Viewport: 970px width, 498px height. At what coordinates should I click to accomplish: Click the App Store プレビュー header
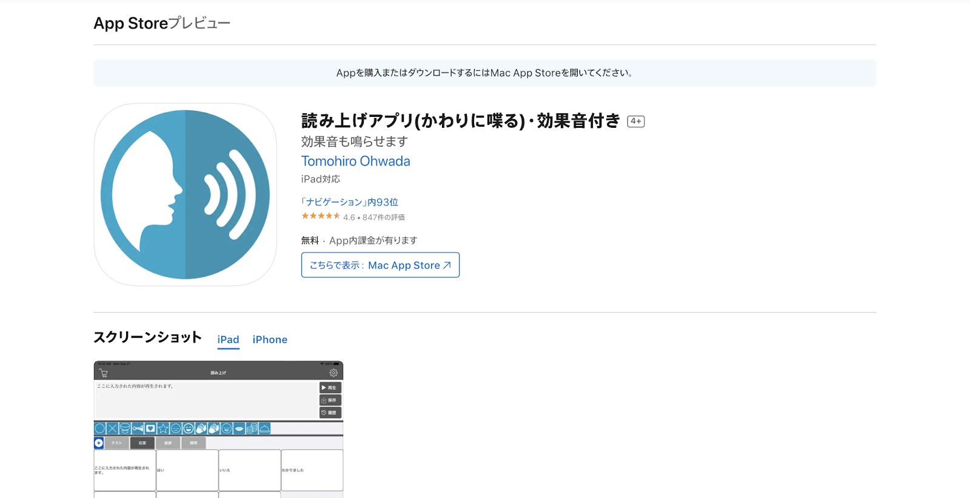coord(162,23)
